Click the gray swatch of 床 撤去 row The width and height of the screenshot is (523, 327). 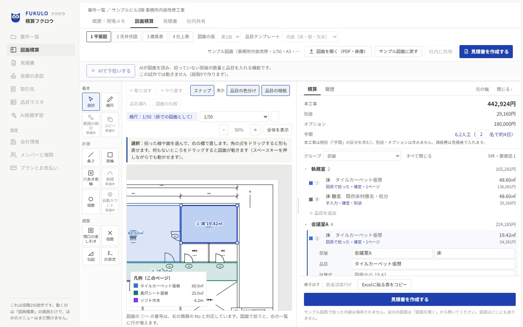tap(311, 199)
